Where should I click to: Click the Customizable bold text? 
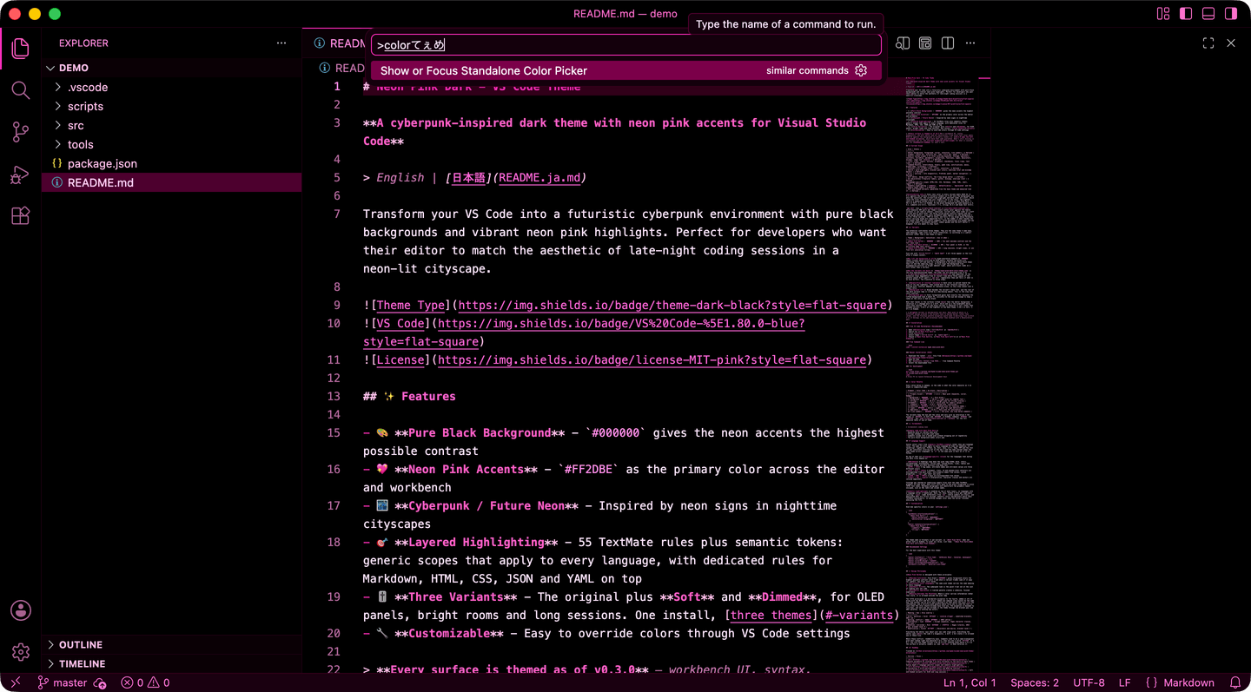click(448, 633)
